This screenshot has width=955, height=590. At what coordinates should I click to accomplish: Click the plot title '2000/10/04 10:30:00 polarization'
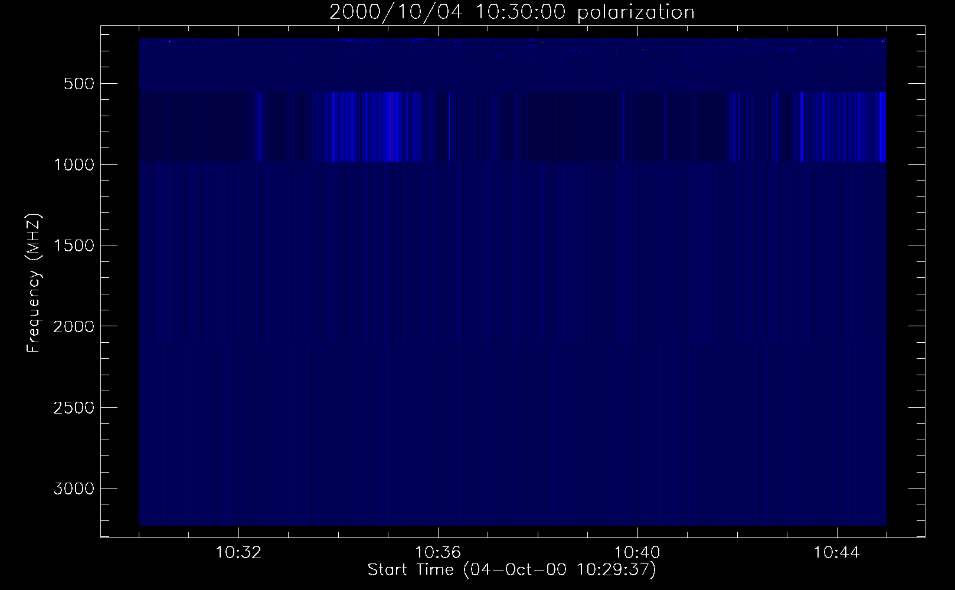click(x=512, y=12)
